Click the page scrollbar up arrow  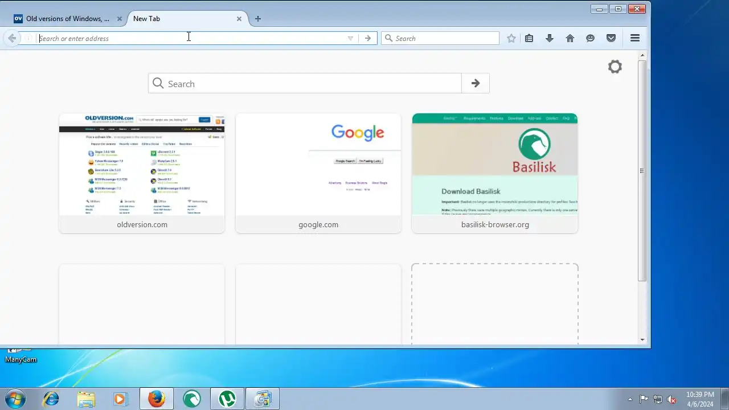point(642,55)
